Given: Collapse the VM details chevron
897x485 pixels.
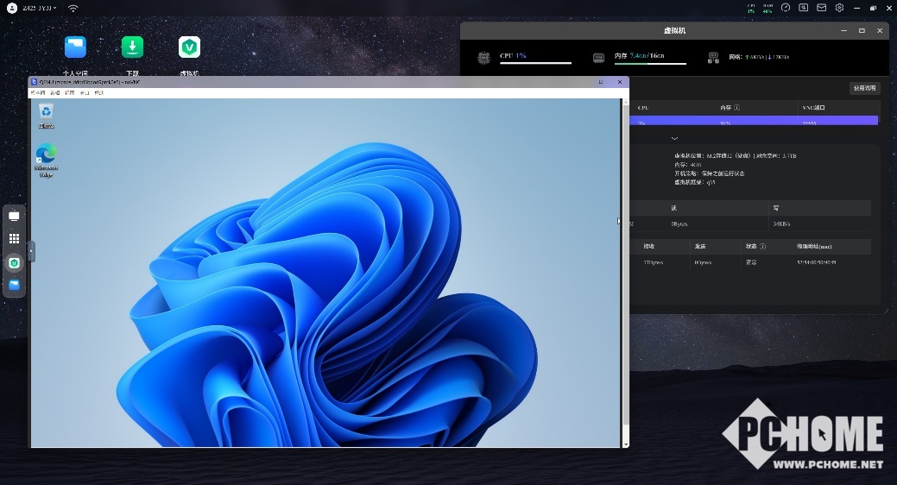Looking at the screenshot, I should coord(674,138).
